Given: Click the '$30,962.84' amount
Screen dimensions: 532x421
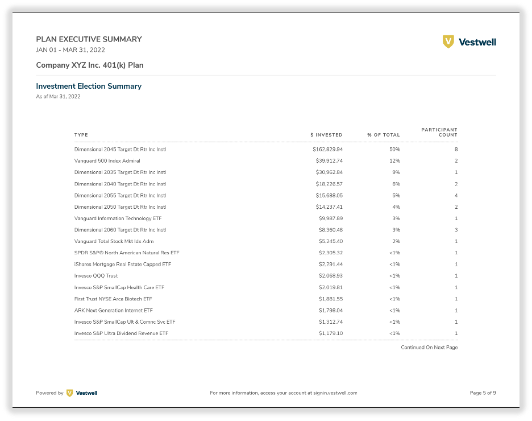Looking at the screenshot, I should [329, 172].
